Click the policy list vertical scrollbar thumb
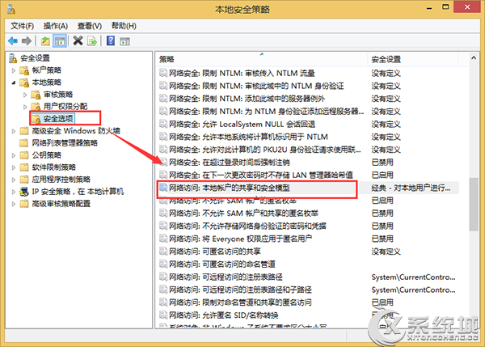This screenshot has width=485, height=347. coord(473,205)
